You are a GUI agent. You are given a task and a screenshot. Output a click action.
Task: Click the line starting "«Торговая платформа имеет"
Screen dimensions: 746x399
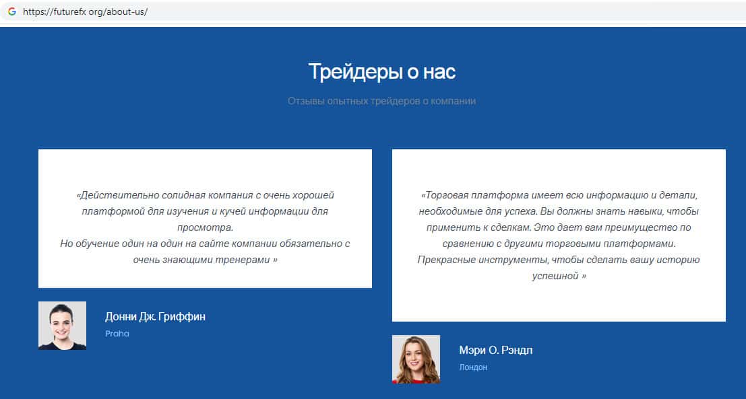(x=559, y=195)
